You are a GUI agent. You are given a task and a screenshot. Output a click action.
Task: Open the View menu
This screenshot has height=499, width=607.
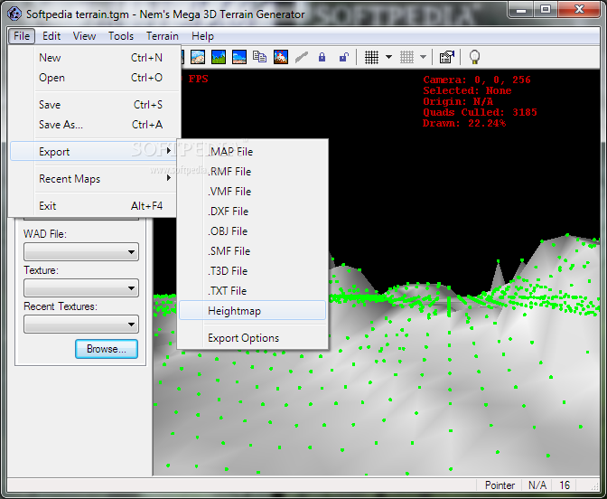pos(84,36)
